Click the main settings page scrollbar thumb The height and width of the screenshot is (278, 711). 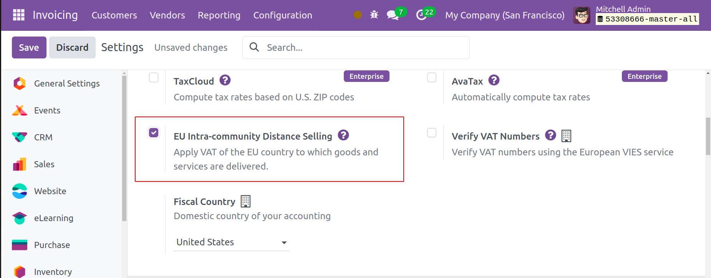coord(708,136)
